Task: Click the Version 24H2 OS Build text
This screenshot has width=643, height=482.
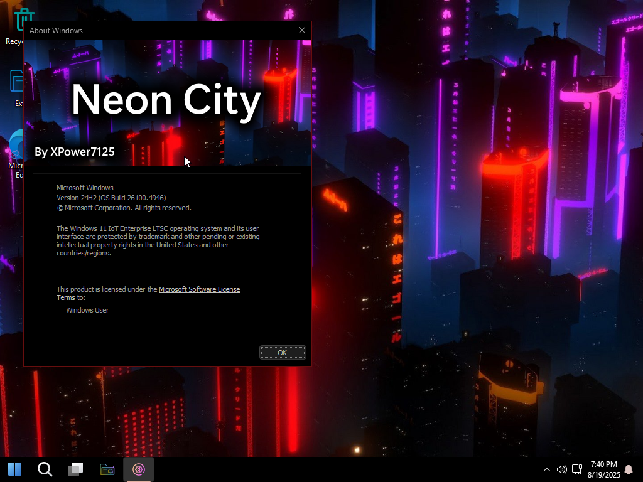Action: coord(111,198)
